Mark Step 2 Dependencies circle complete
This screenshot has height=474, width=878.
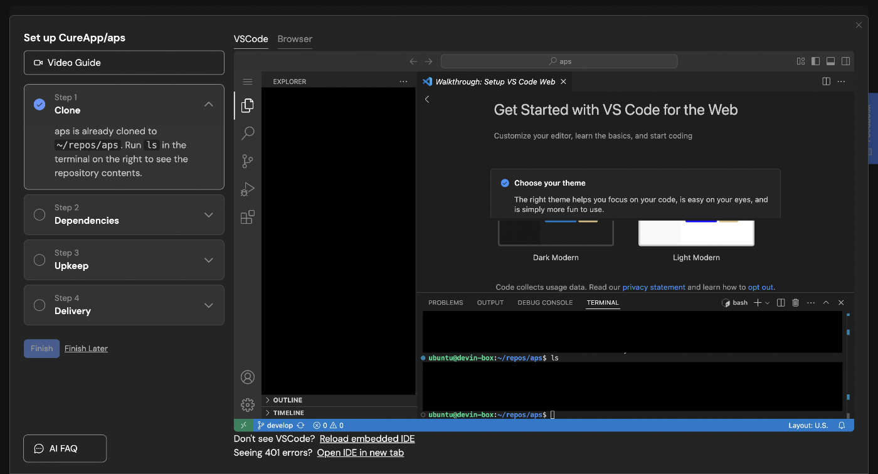pos(40,214)
